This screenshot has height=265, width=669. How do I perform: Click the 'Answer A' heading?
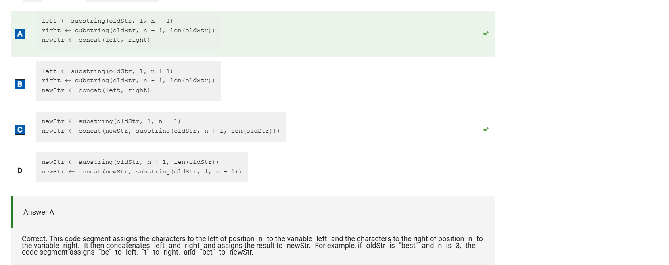click(39, 212)
